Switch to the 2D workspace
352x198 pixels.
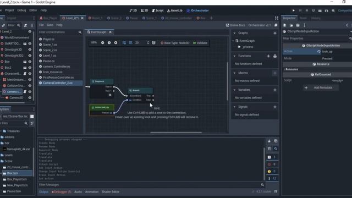point(133,10)
